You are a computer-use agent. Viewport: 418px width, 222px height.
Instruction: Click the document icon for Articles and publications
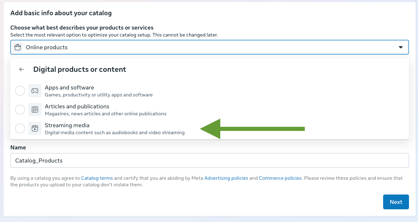(x=35, y=110)
